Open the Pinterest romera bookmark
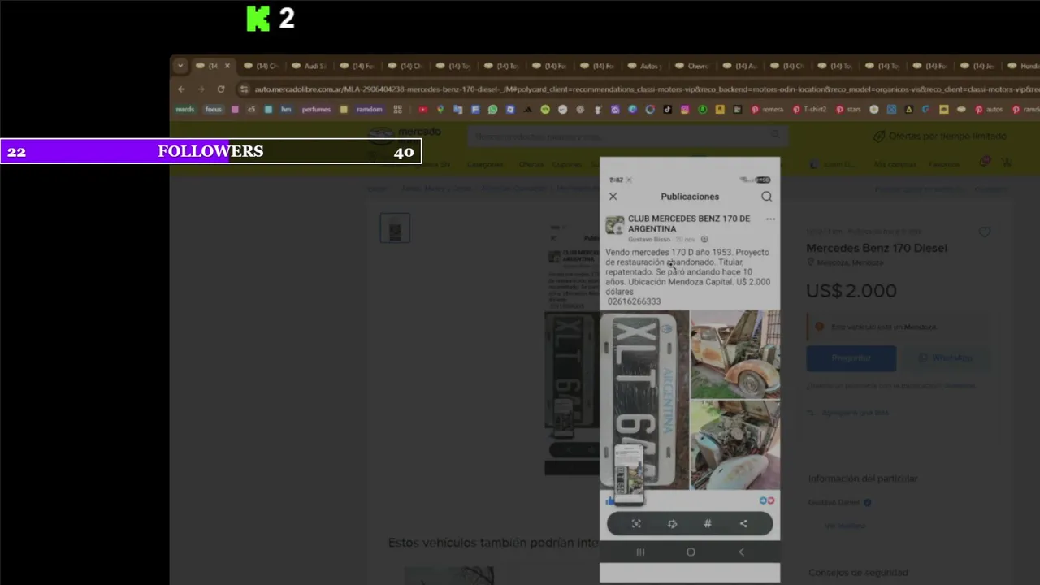This screenshot has height=585, width=1040. tap(768, 110)
